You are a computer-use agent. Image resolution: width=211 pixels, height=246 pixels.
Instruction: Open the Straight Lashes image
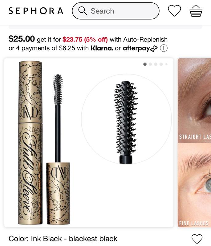point(194,101)
